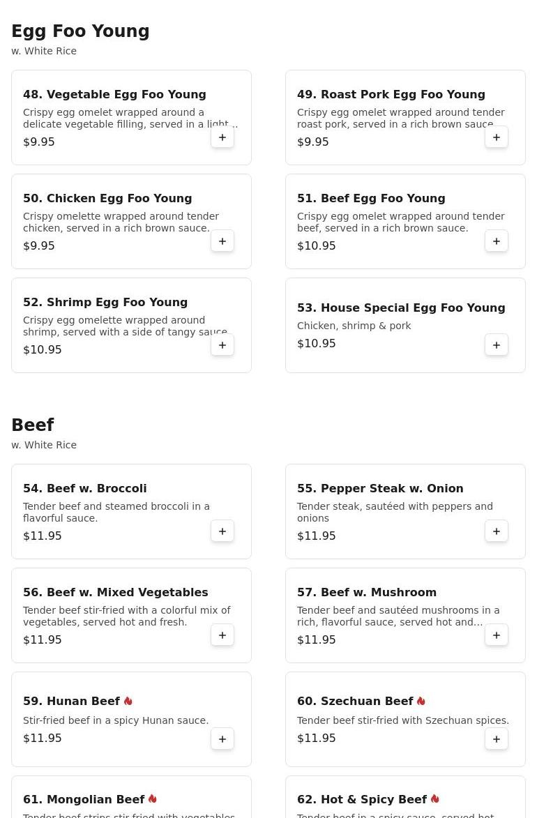Add Pepper Steak w. Onion plus icon
This screenshot has width=537, height=818.
(497, 531)
